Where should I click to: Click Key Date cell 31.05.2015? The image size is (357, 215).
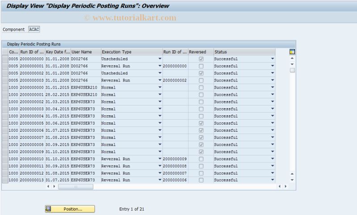click(x=57, y=116)
